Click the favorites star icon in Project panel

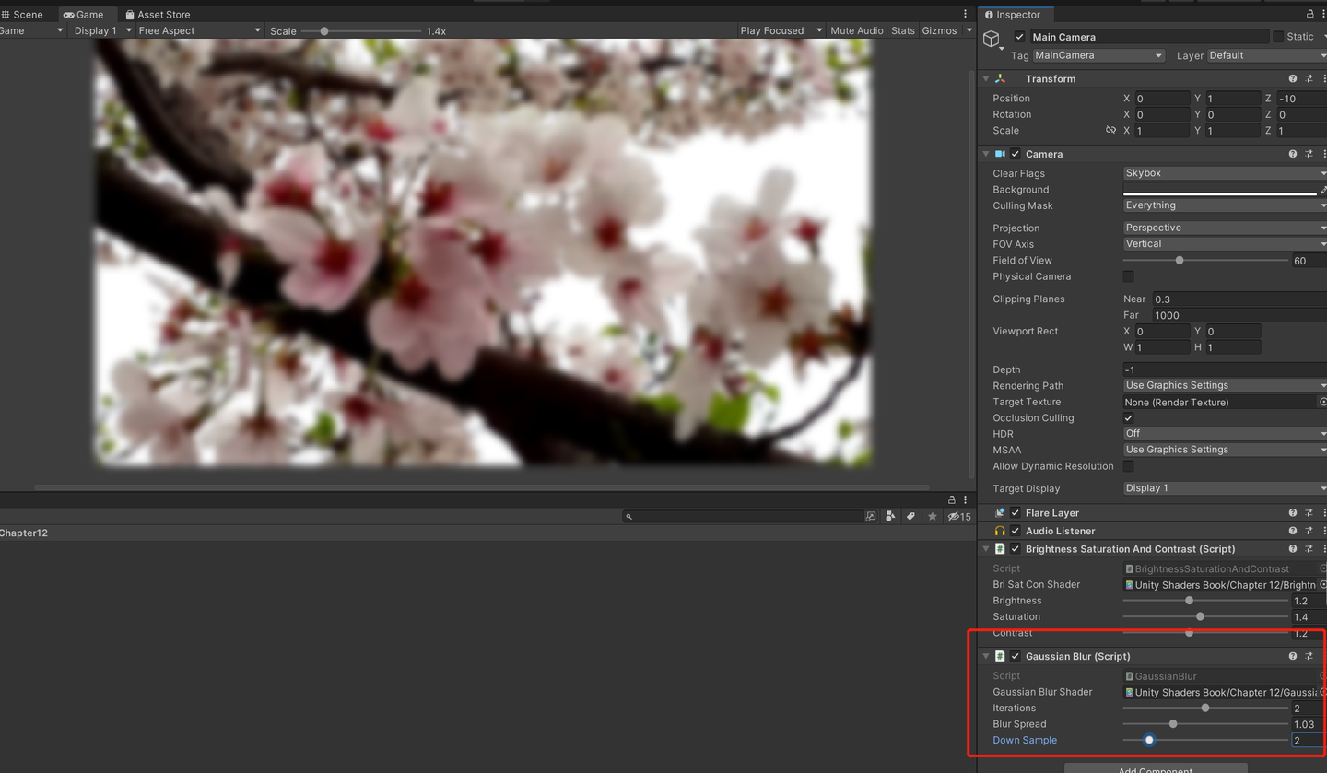point(932,517)
